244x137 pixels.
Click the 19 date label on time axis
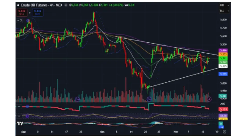[x=217, y=132]
